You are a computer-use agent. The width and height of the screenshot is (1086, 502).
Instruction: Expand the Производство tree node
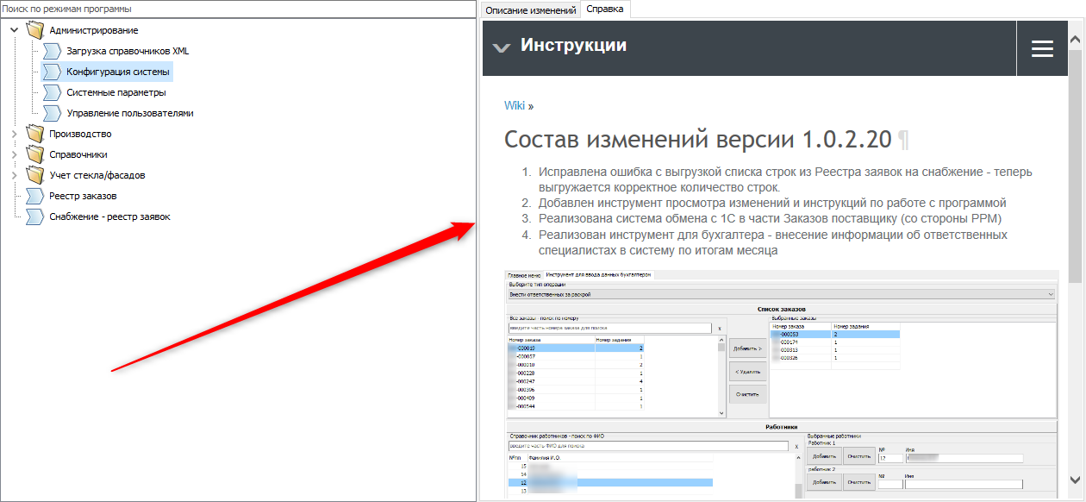[x=15, y=135]
